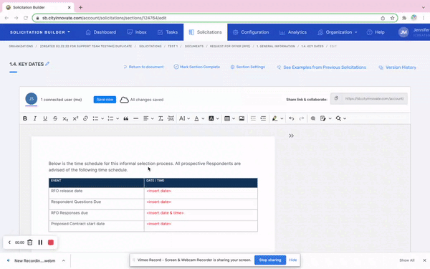The height and width of the screenshot is (269, 430).
Task: Apply subscript formatting
Action: point(65,118)
